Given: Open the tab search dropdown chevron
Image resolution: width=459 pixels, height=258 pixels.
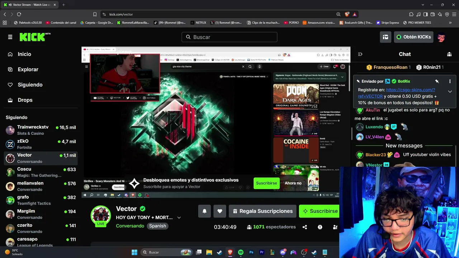Looking at the screenshot, I should click(423, 5).
